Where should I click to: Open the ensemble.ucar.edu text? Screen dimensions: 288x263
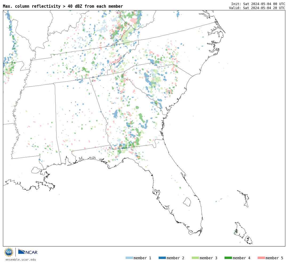[x=21, y=260]
